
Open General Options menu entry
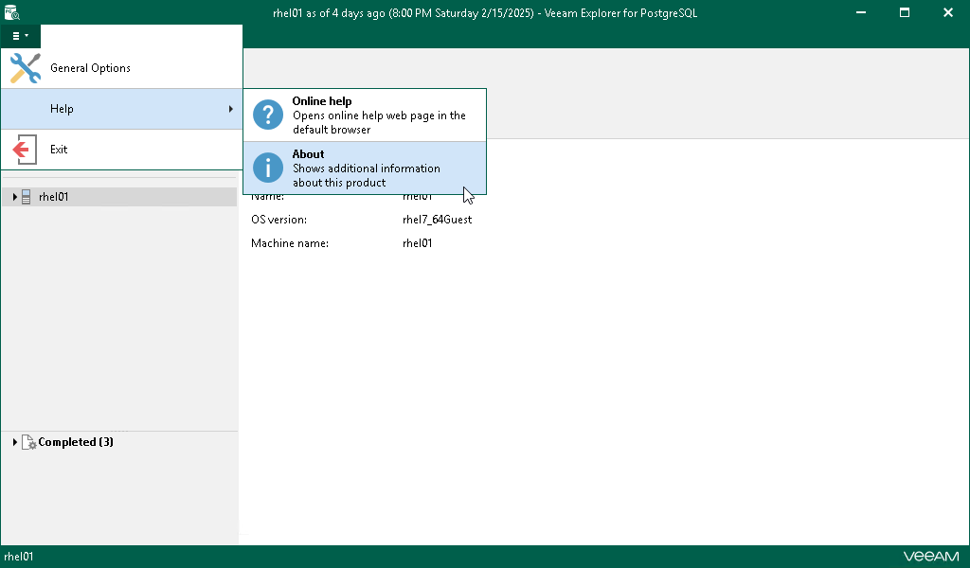click(x=121, y=68)
